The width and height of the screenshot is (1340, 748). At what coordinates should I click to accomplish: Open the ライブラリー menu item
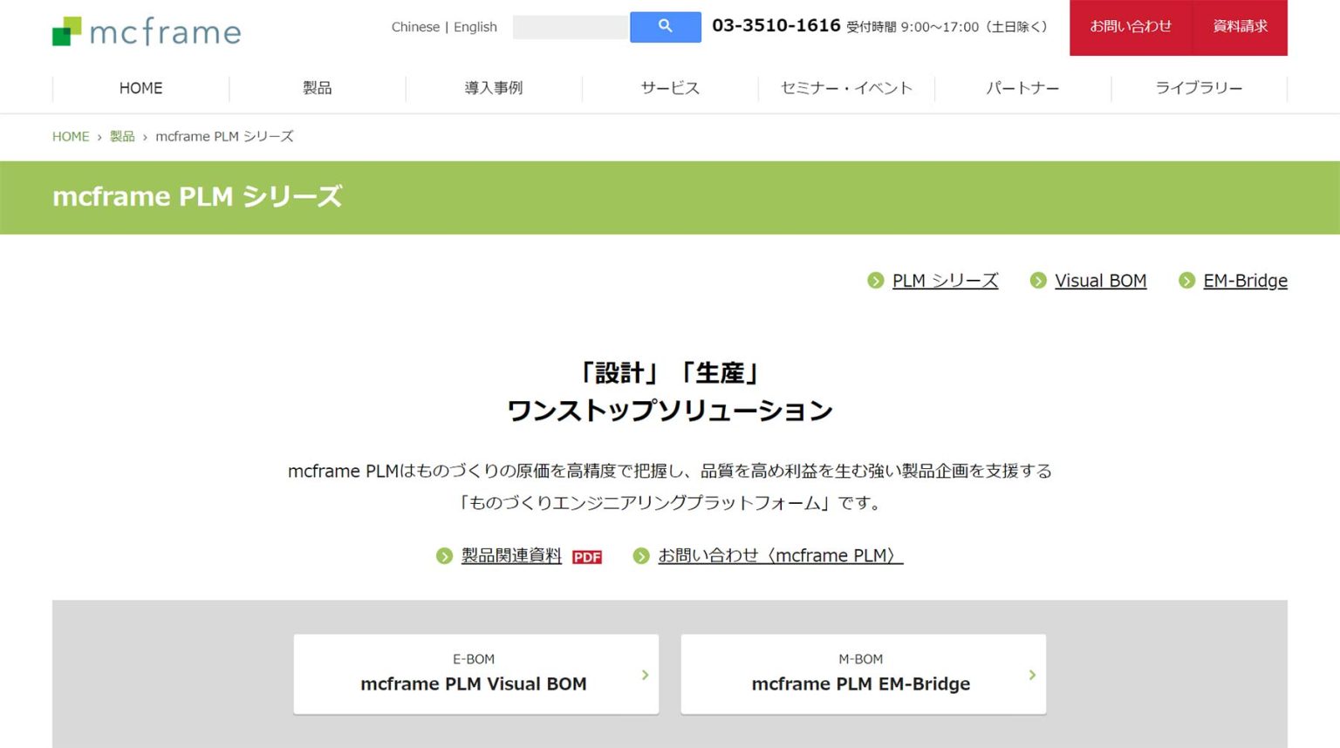click(x=1199, y=88)
